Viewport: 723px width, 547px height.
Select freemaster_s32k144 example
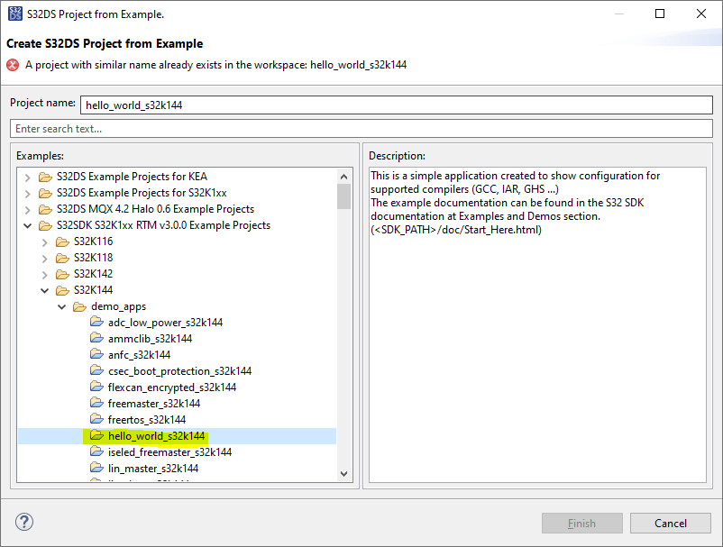154,404
